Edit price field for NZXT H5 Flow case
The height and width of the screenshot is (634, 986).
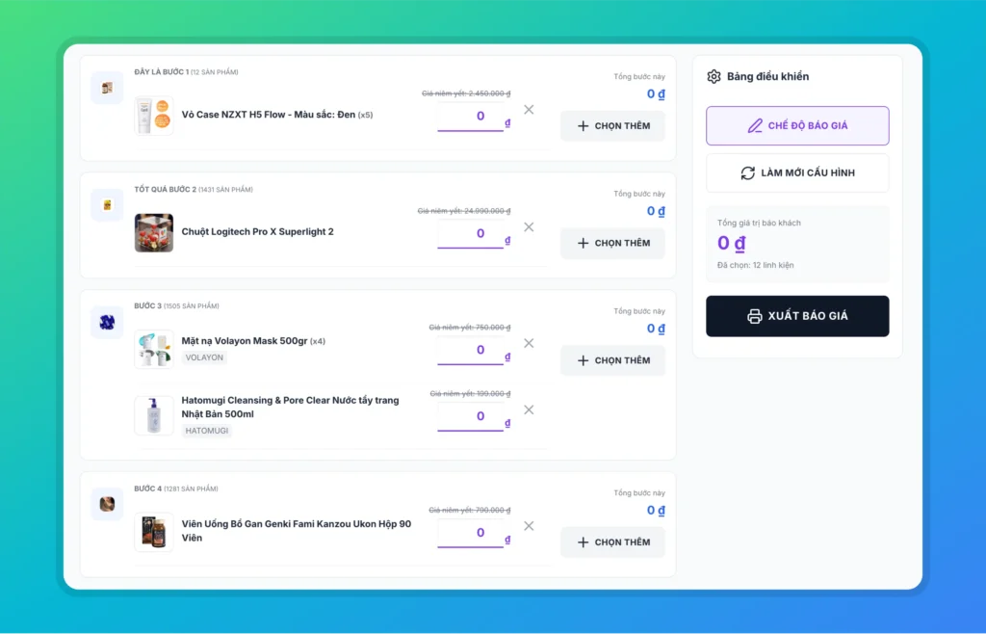pos(471,117)
